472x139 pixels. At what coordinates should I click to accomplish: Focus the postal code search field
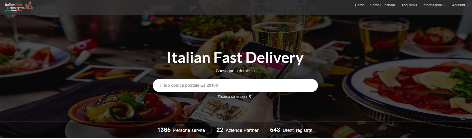click(235, 85)
